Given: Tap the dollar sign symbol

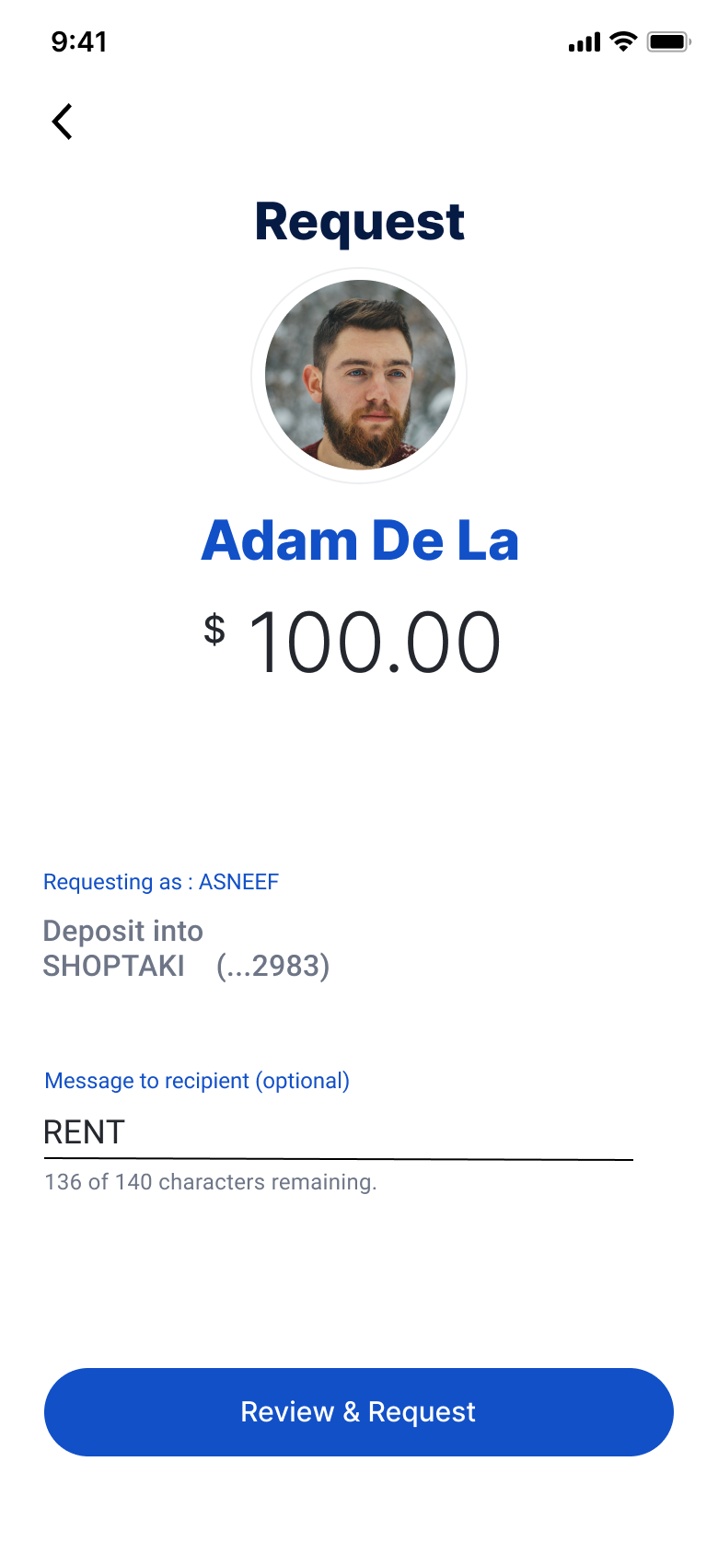Looking at the screenshot, I should point(214,630).
